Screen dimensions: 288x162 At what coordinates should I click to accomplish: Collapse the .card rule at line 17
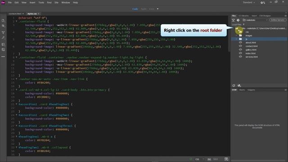pos(16,90)
